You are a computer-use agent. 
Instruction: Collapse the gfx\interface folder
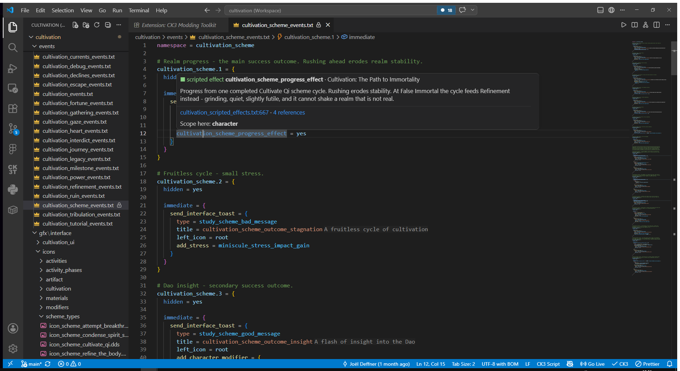pos(55,233)
